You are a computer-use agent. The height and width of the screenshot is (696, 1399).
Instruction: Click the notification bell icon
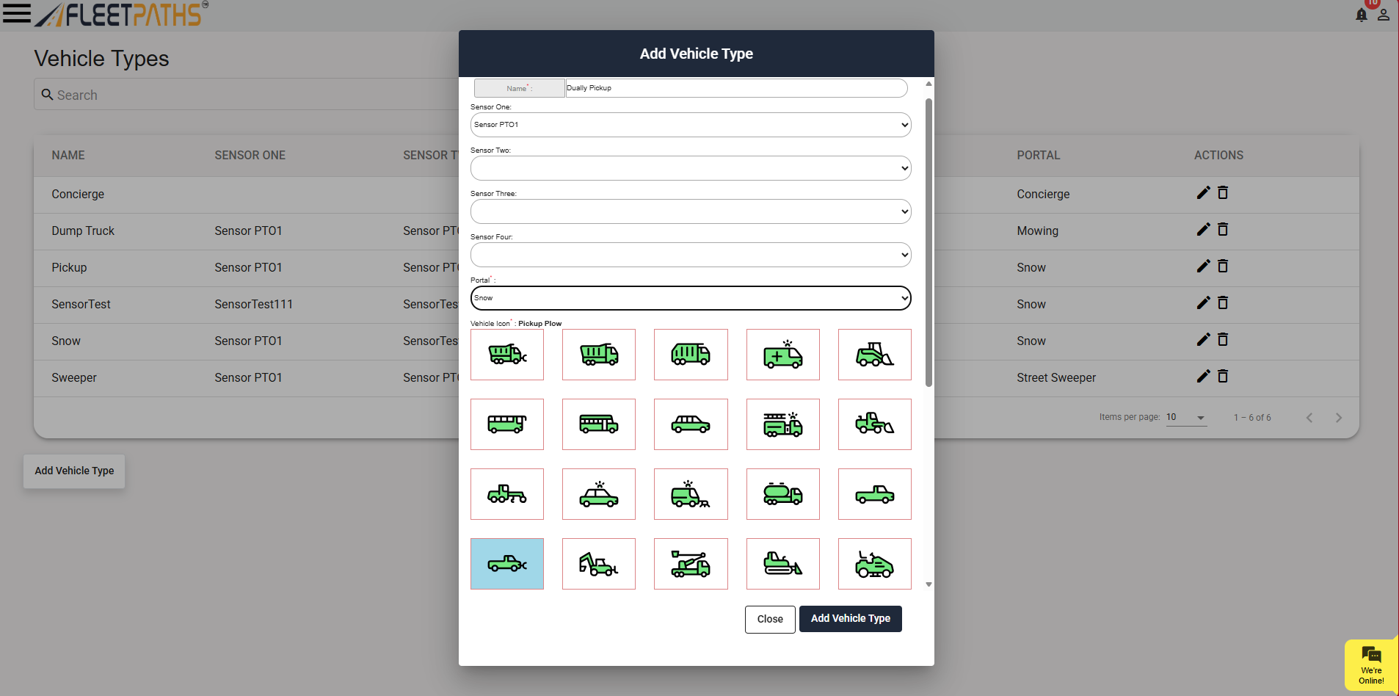[x=1361, y=15]
